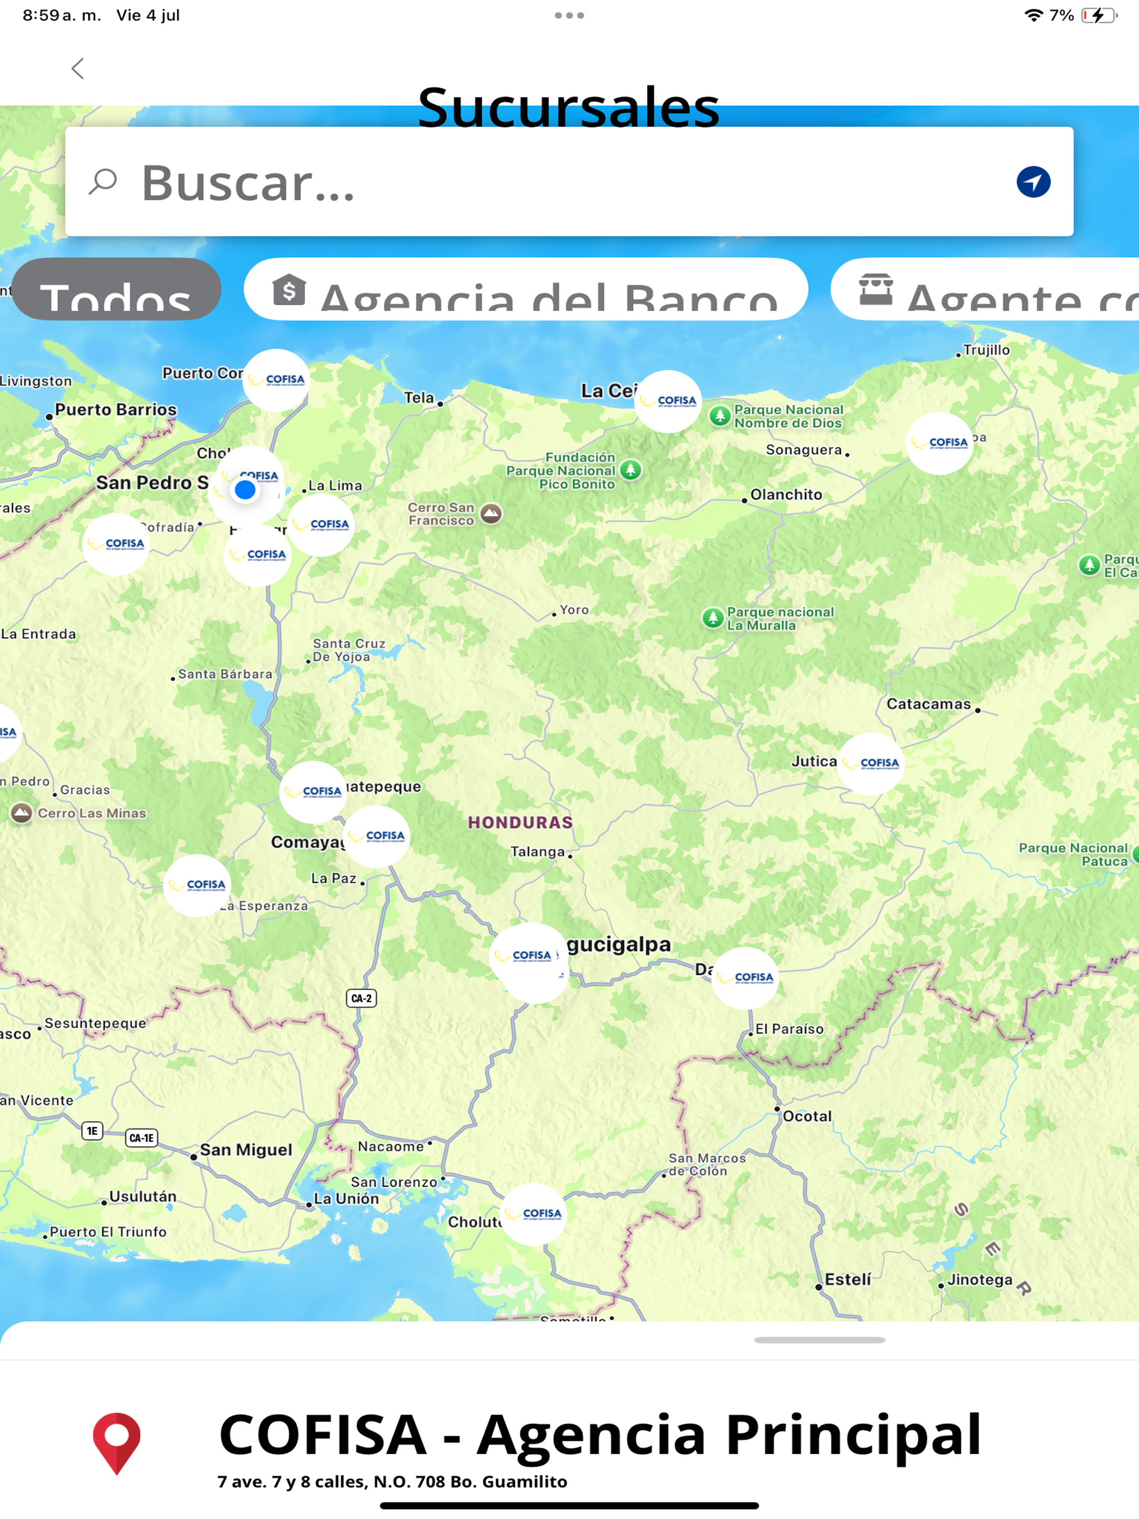Open COFISA marker near La Lima
This screenshot has width=1139, height=1519.
click(x=321, y=525)
